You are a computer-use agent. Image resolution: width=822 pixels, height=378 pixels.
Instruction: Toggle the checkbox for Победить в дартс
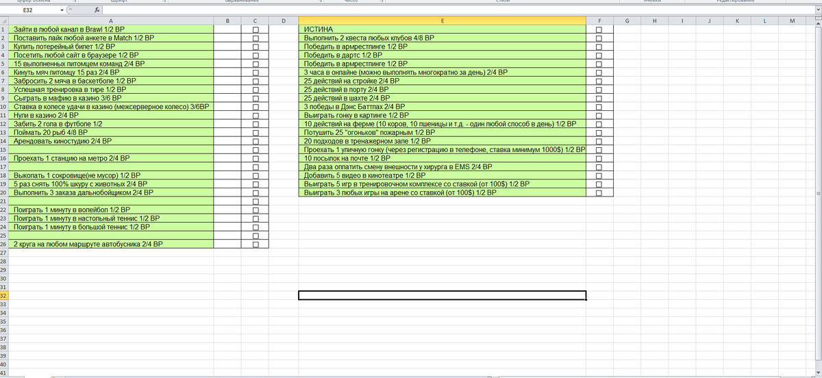[x=599, y=55]
